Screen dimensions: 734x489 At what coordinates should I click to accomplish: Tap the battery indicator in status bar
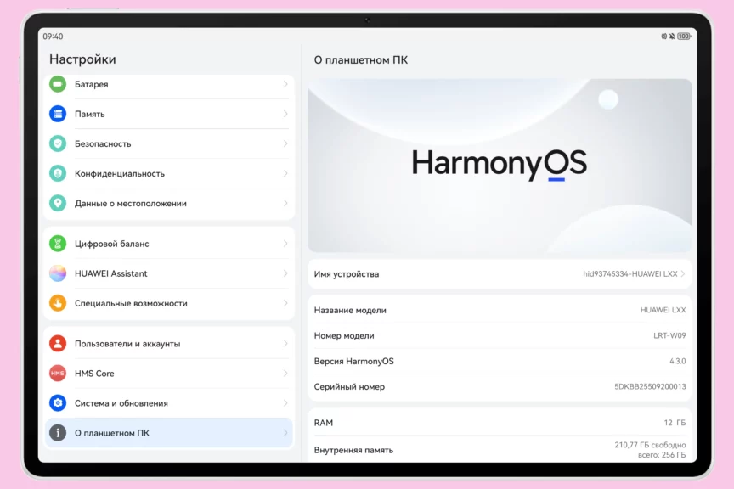pyautogui.click(x=684, y=37)
